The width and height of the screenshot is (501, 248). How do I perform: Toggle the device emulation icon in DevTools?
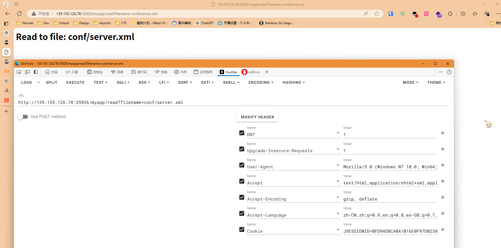27,72
